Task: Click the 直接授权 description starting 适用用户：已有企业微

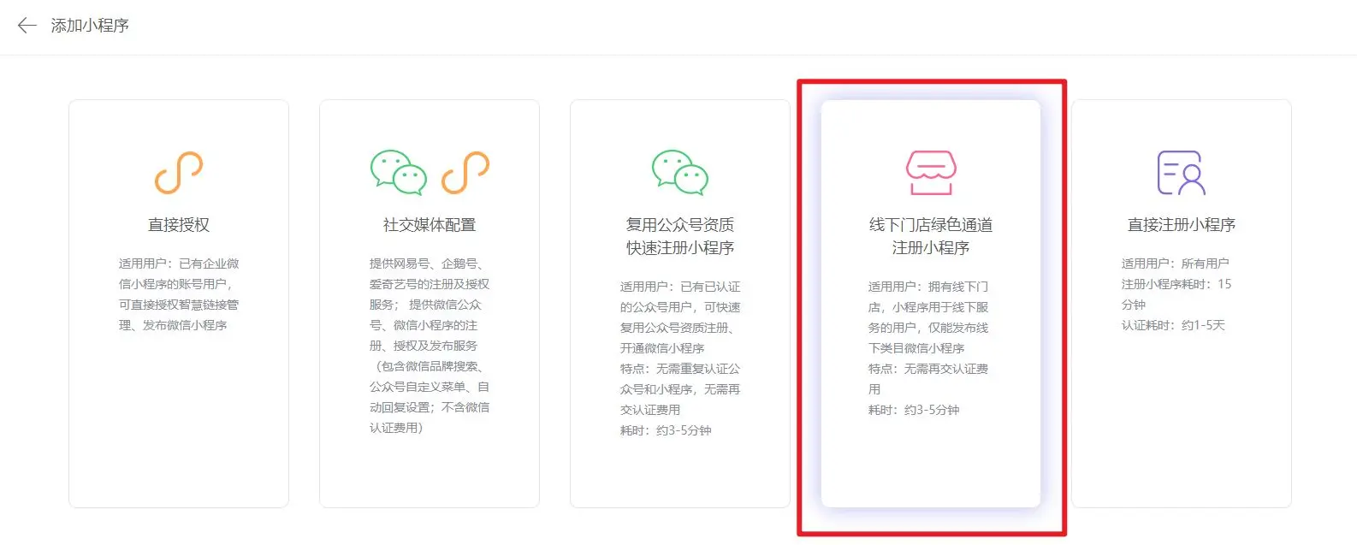Action: (179, 294)
